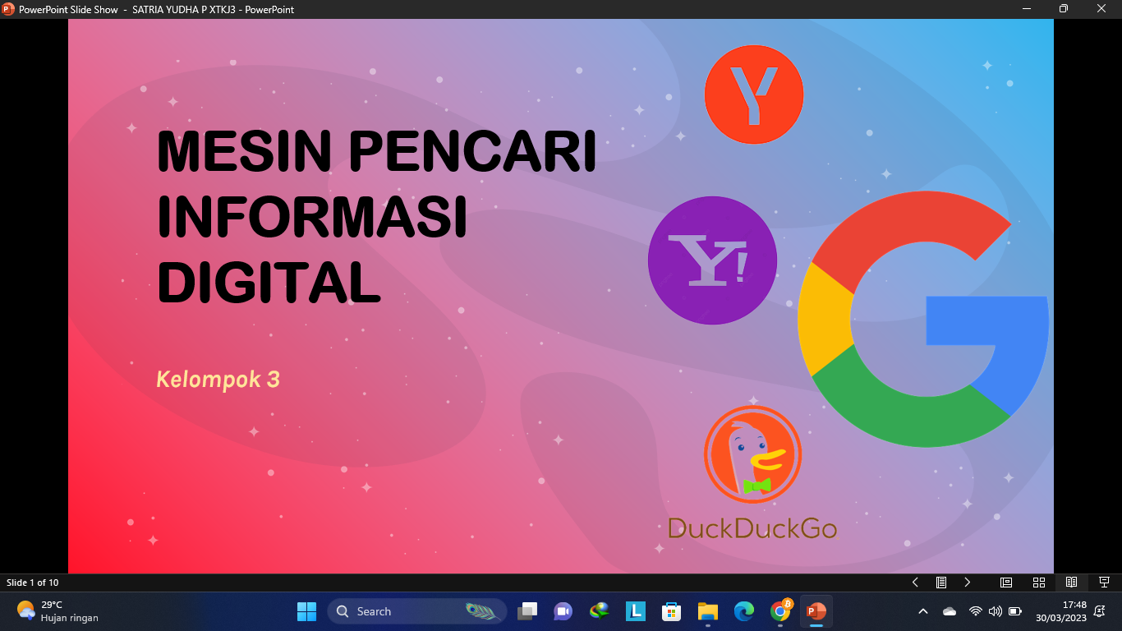Image resolution: width=1122 pixels, height=631 pixels.
Task: Open the battery status tray icon
Action: [1015, 611]
